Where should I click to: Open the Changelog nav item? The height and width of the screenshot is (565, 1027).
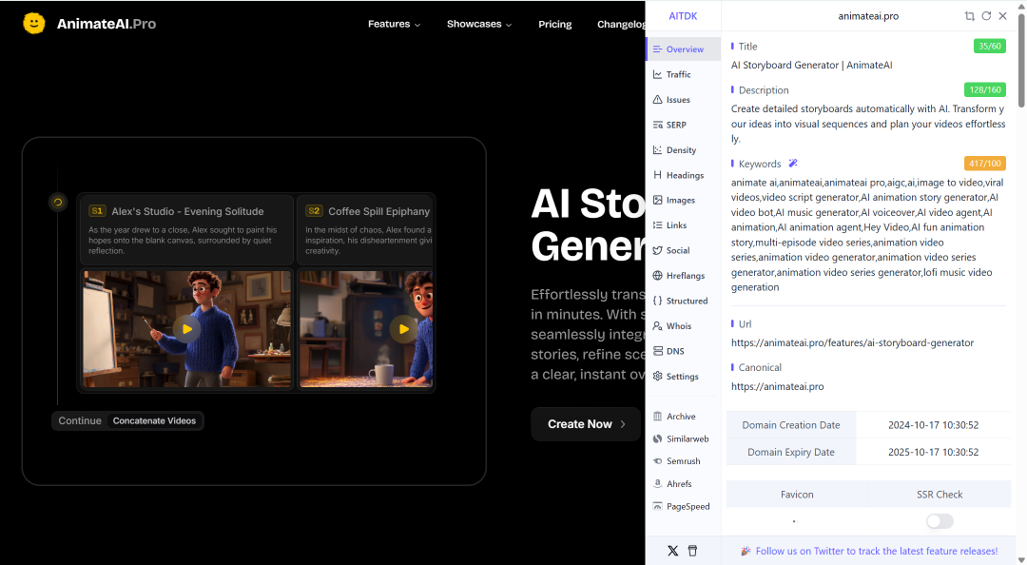[621, 24]
